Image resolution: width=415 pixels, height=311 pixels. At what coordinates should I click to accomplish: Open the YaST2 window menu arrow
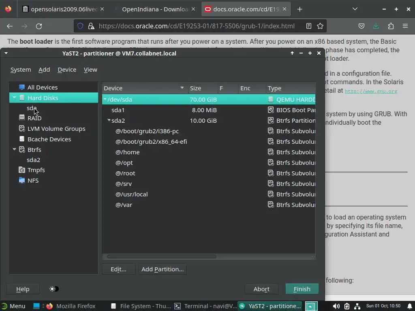click(6, 53)
